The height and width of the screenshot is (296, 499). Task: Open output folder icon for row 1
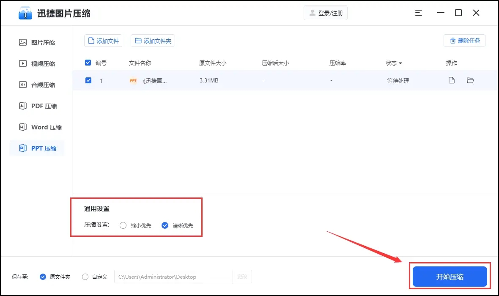pos(470,80)
